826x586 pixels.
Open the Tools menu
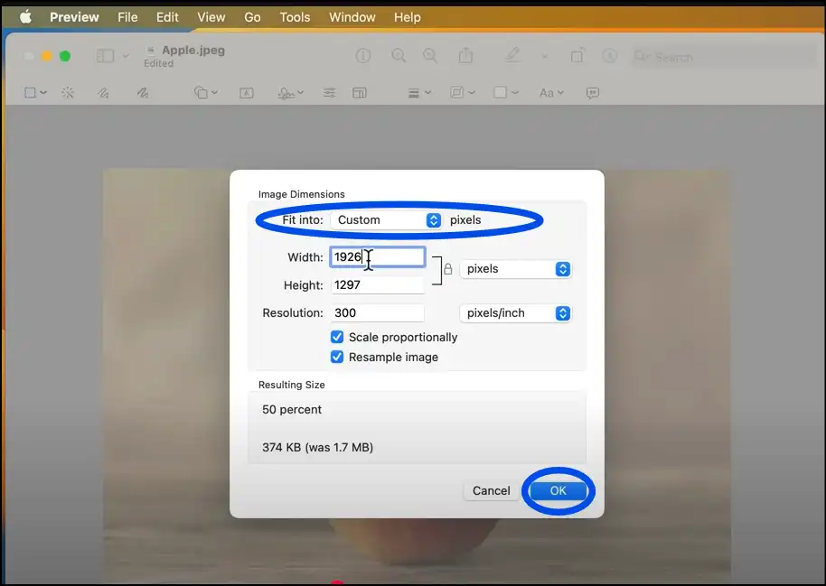coord(295,17)
